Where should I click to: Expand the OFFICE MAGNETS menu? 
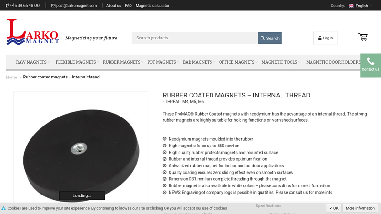(238, 62)
